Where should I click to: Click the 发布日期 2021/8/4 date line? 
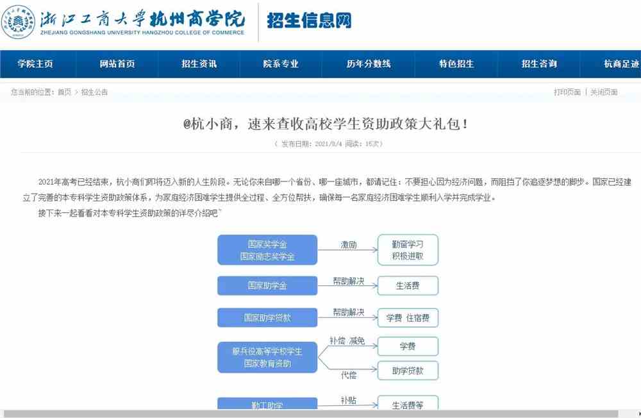coord(328,144)
